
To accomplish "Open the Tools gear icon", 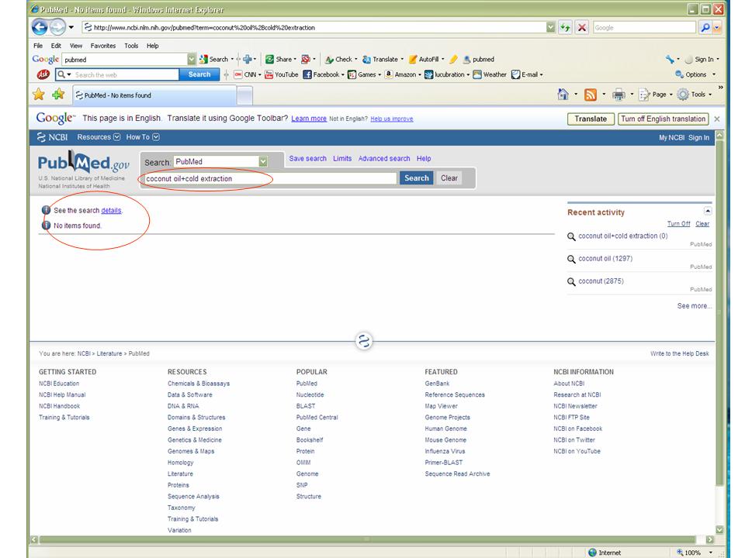I will (683, 95).
